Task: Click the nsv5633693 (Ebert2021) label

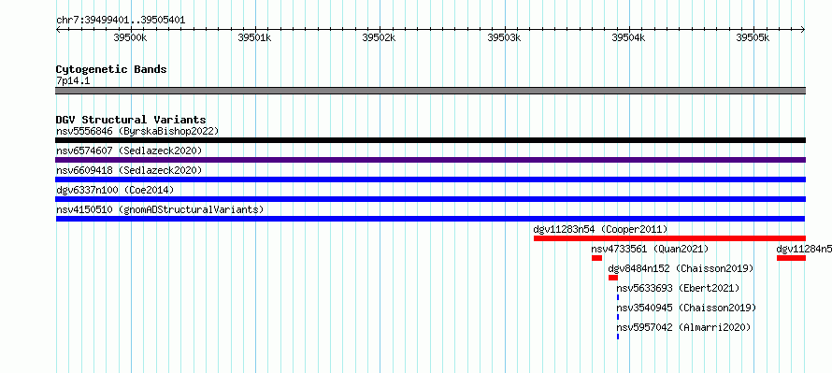Action: [678, 288]
